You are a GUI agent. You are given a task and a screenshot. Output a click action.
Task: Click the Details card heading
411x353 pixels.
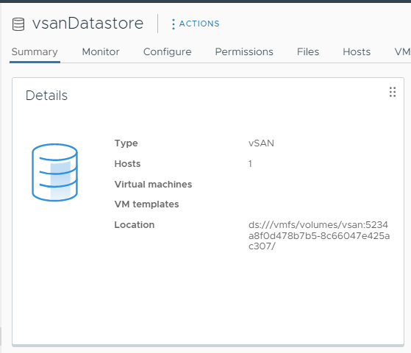[x=46, y=96]
